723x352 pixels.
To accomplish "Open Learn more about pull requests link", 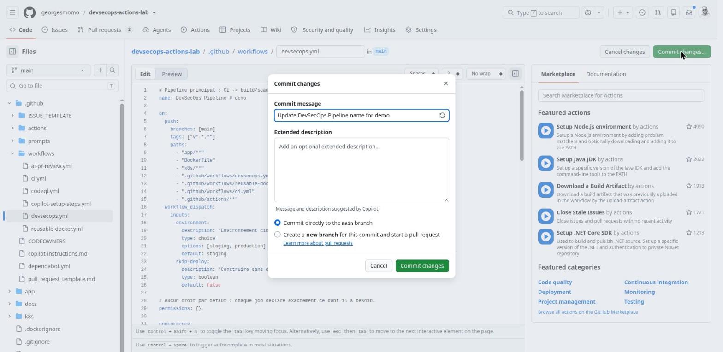I will 318,243.
